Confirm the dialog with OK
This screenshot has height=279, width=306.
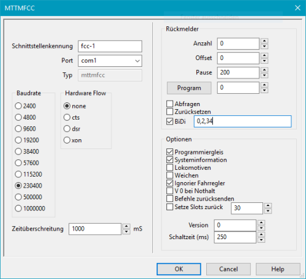(179, 269)
